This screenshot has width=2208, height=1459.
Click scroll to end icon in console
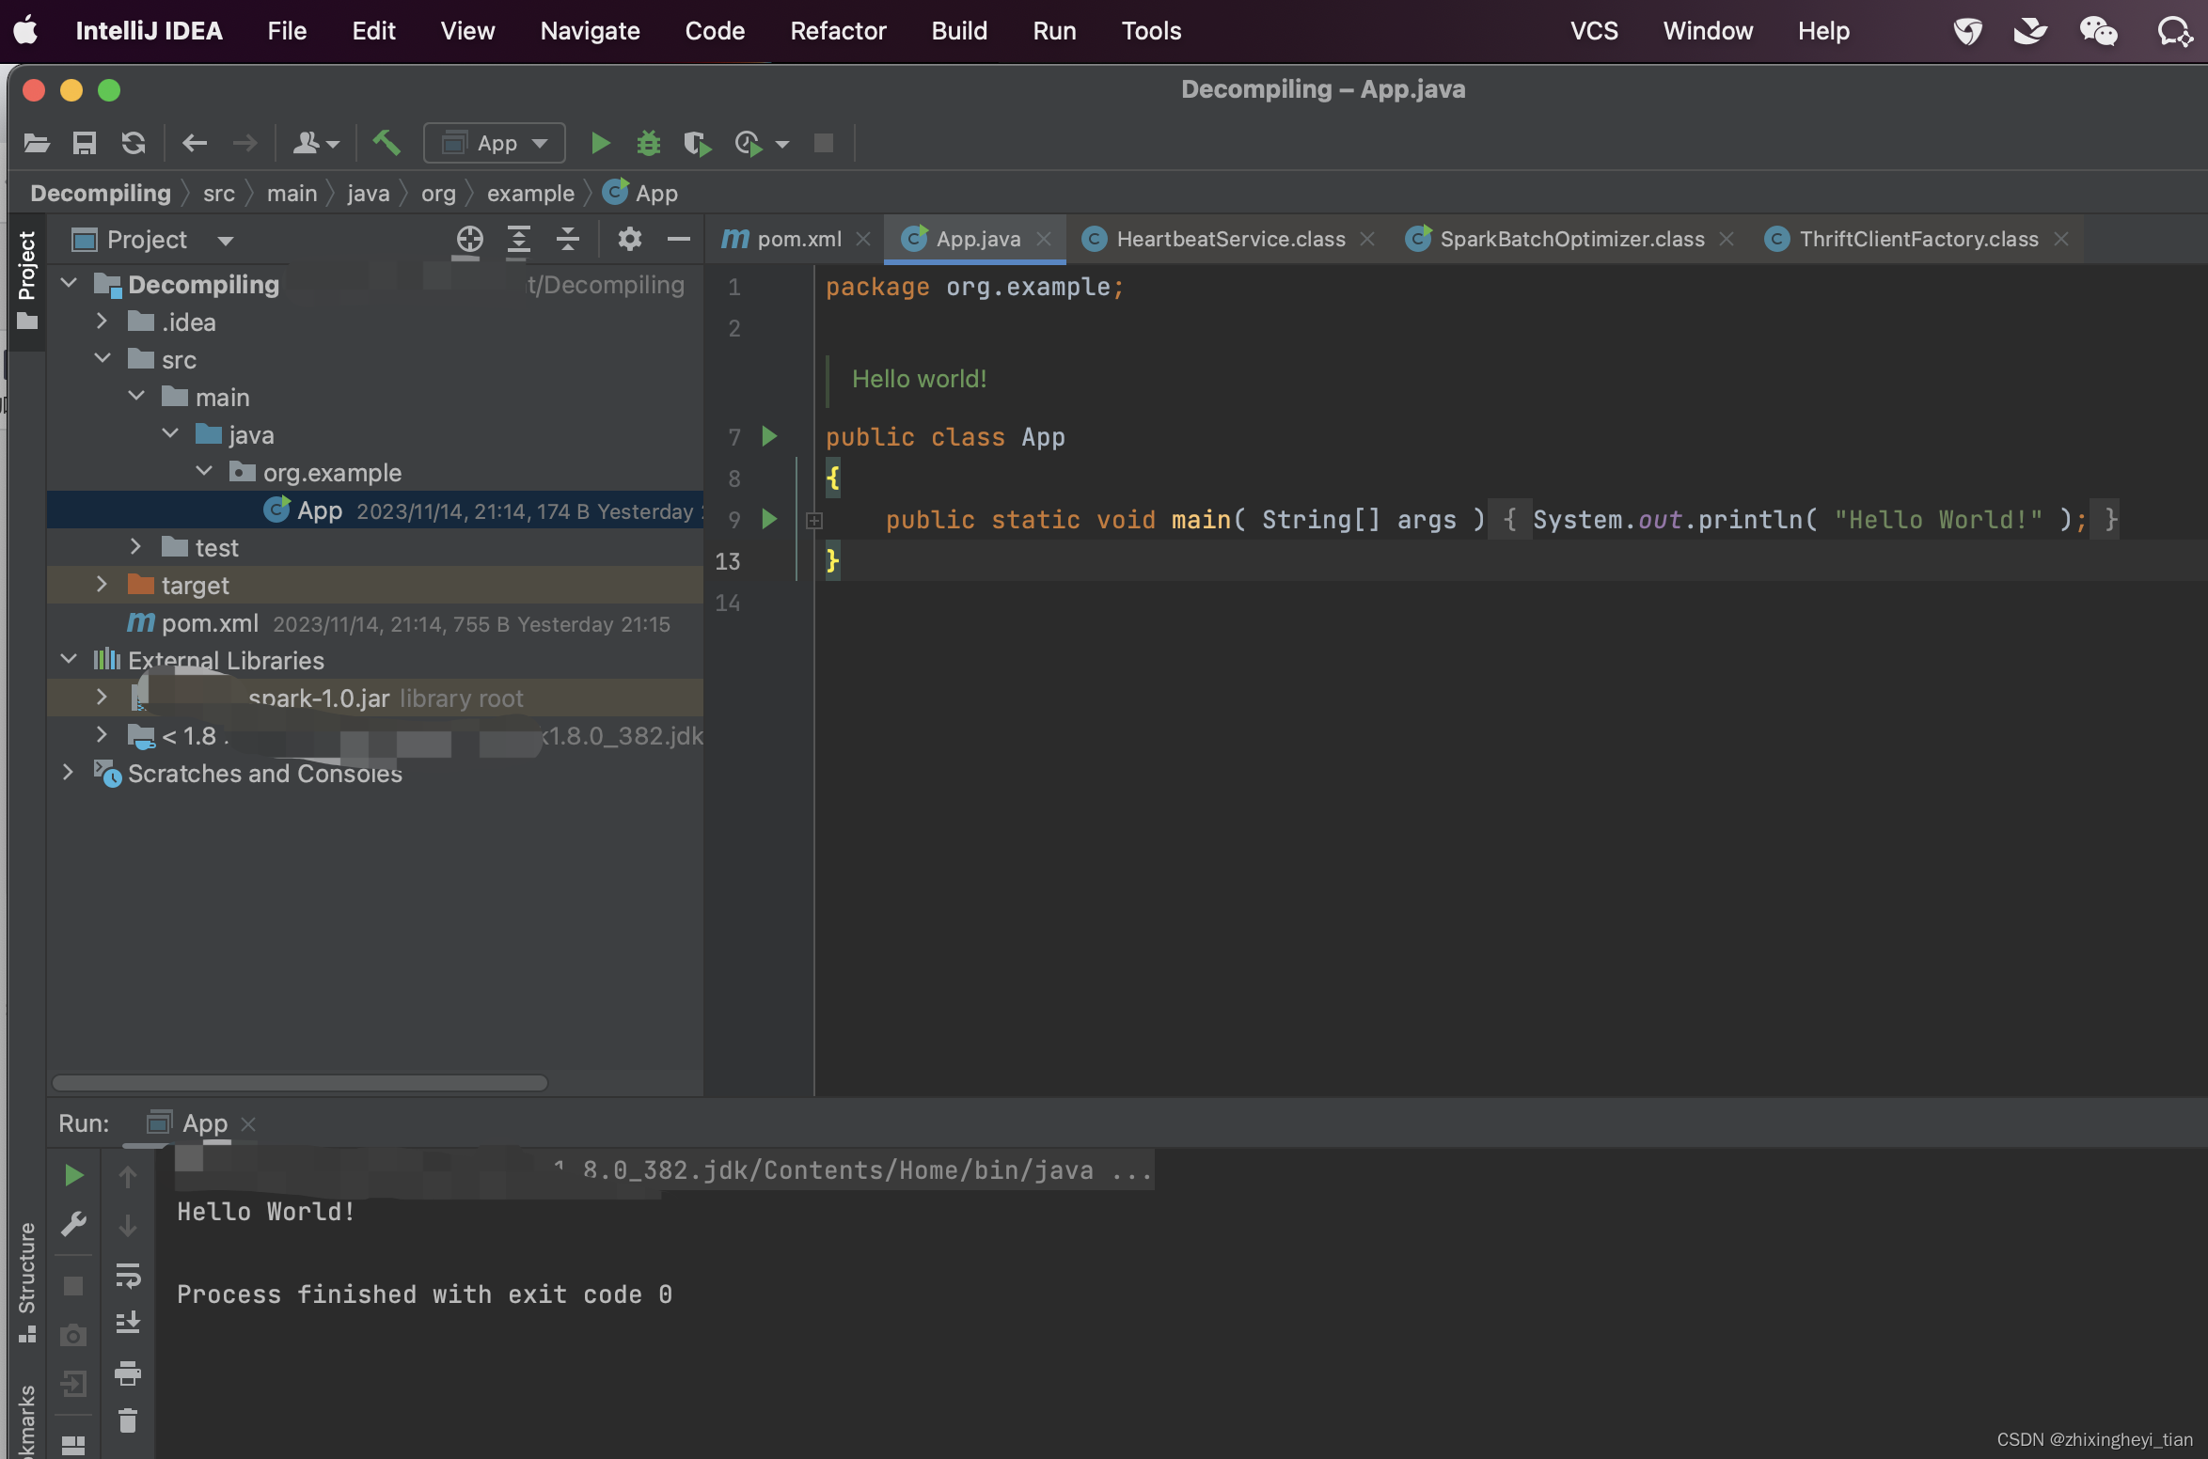coord(128,1323)
